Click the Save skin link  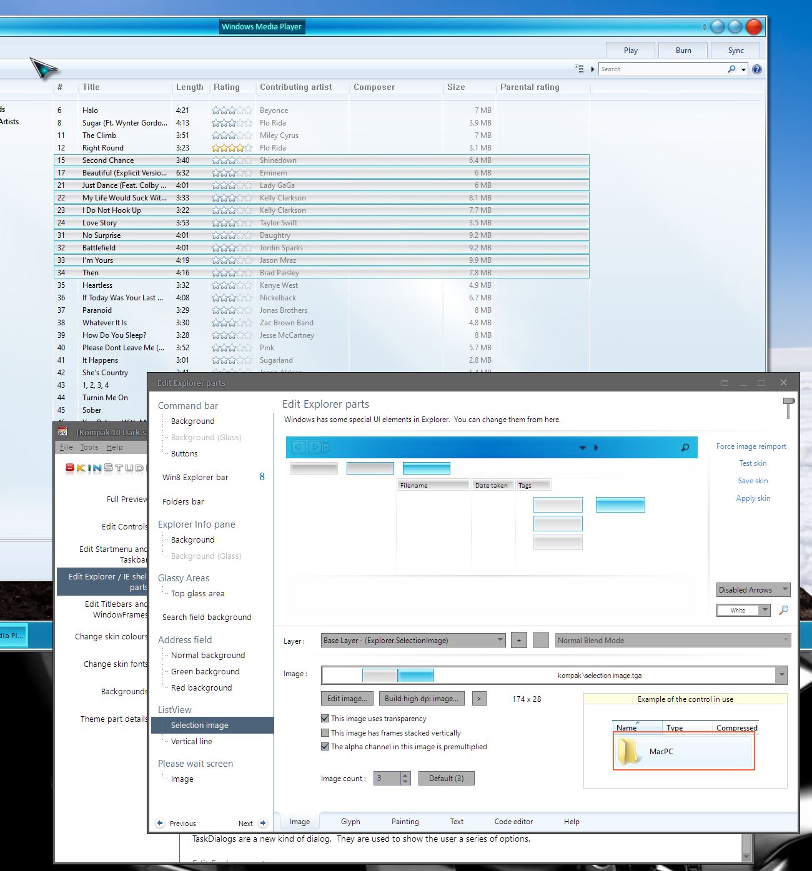click(753, 481)
